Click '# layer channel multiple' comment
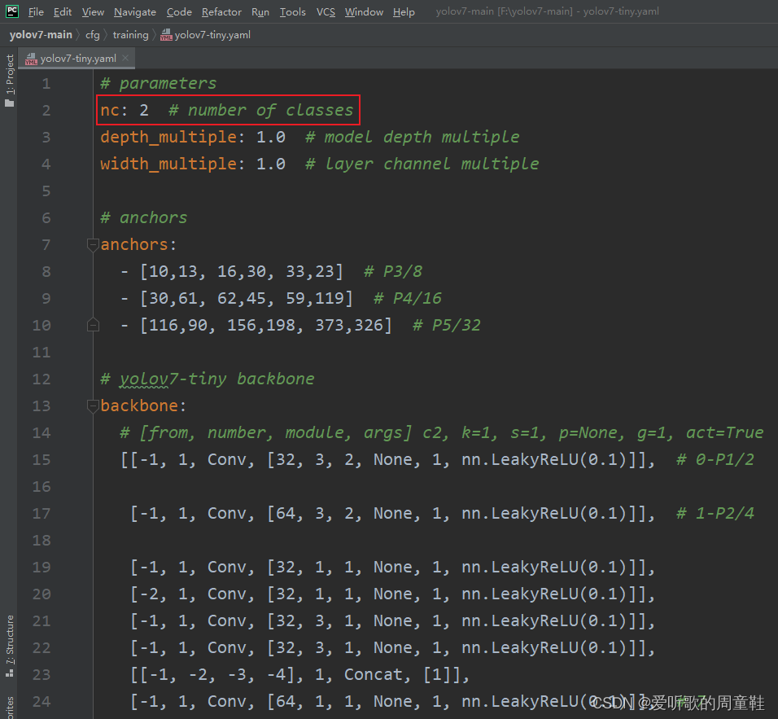 coord(422,164)
